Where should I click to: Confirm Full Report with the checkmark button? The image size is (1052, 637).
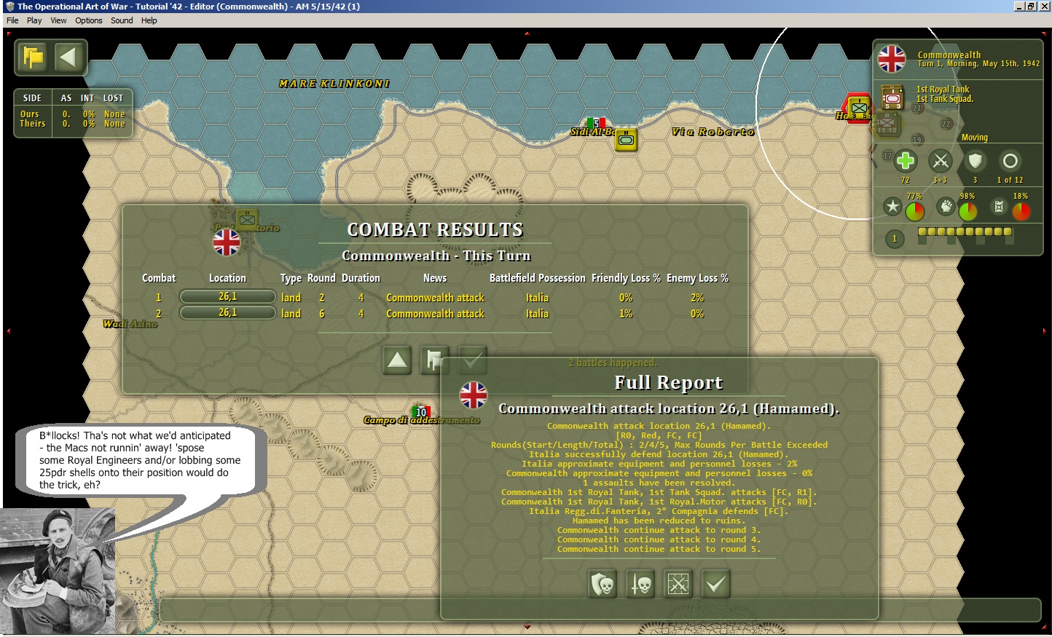tap(716, 584)
